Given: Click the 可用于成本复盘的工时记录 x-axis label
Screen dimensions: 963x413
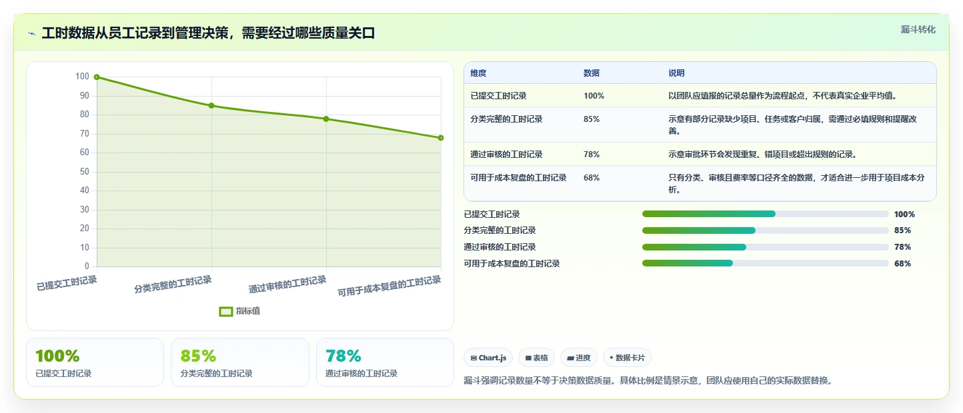Looking at the screenshot, I should pos(389,286).
